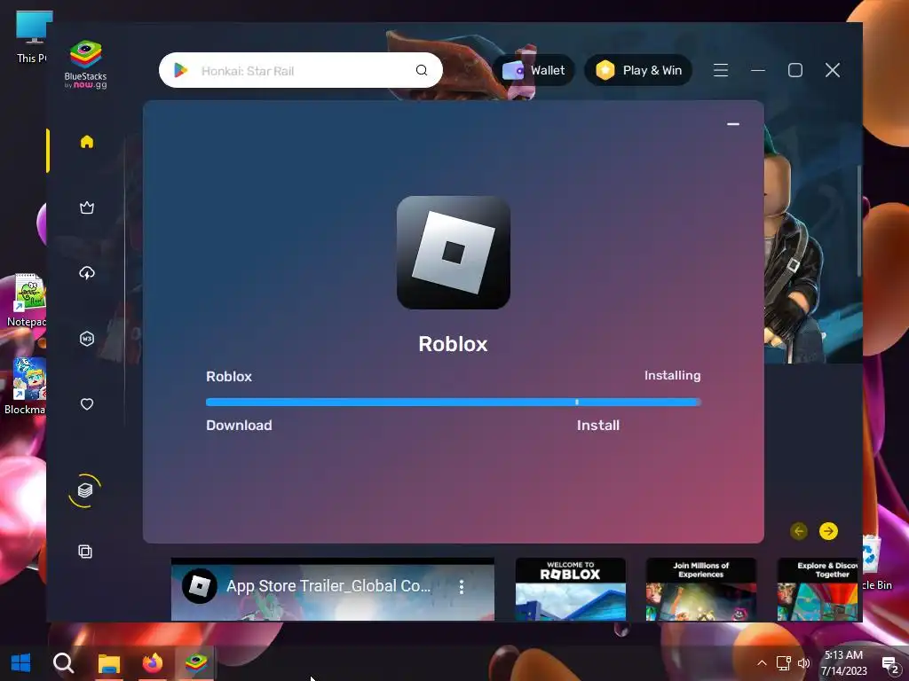Click the BlueStacks now.gg logo
The width and height of the screenshot is (909, 681).
pyautogui.click(x=86, y=64)
